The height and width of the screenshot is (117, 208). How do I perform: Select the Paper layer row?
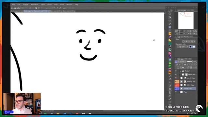(188, 92)
